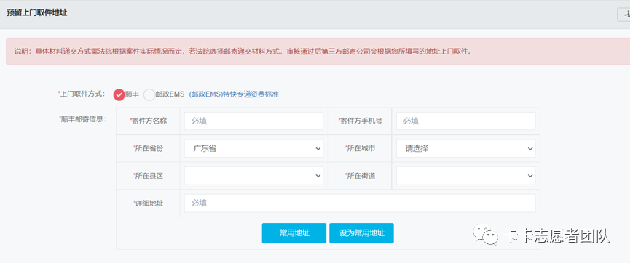The width and height of the screenshot is (630, 263).
Task: Open the 所在省份 dropdown showing 广东省
Action: [x=253, y=148]
